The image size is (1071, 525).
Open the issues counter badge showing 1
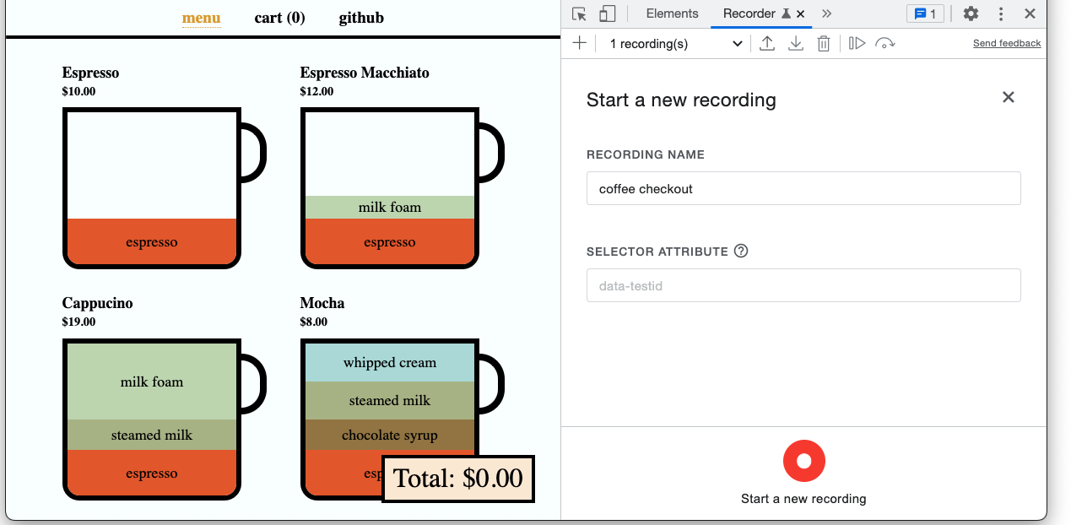pyautogui.click(x=926, y=14)
